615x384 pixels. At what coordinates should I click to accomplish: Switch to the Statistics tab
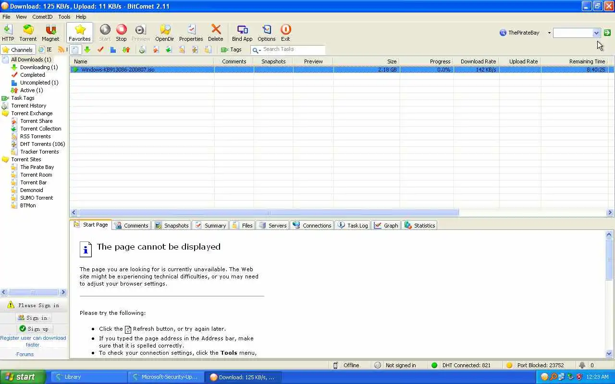click(x=420, y=226)
